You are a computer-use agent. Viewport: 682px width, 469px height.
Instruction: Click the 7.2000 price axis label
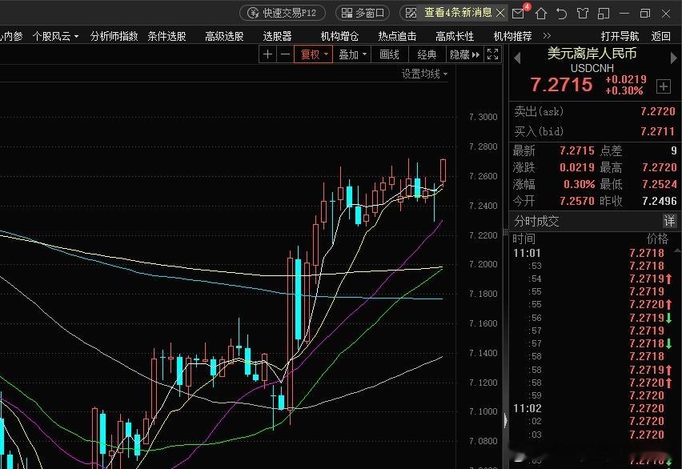(x=483, y=264)
